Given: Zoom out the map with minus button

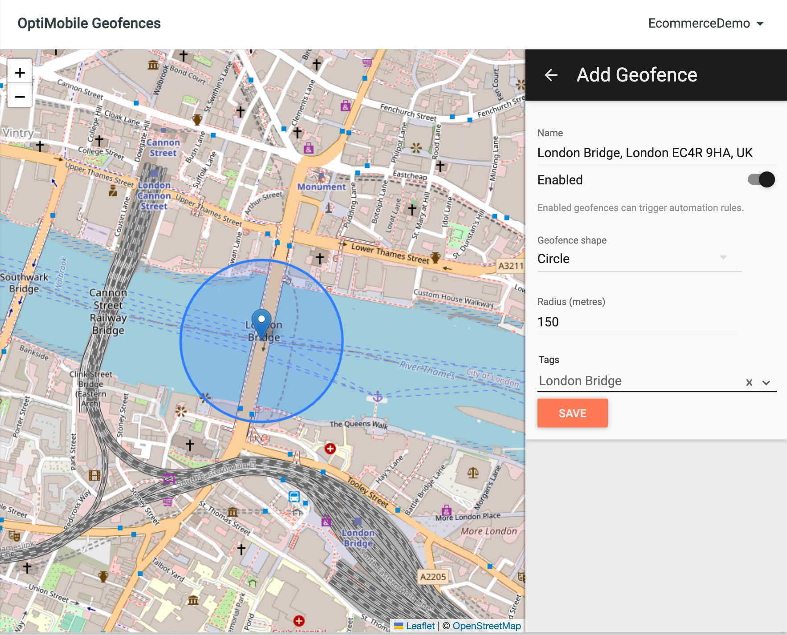Looking at the screenshot, I should tap(20, 96).
